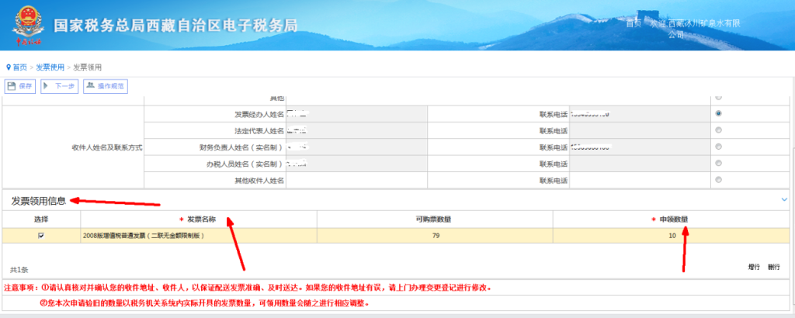Toggle checkbox for 2008版增值税普通发票 row

(41, 236)
